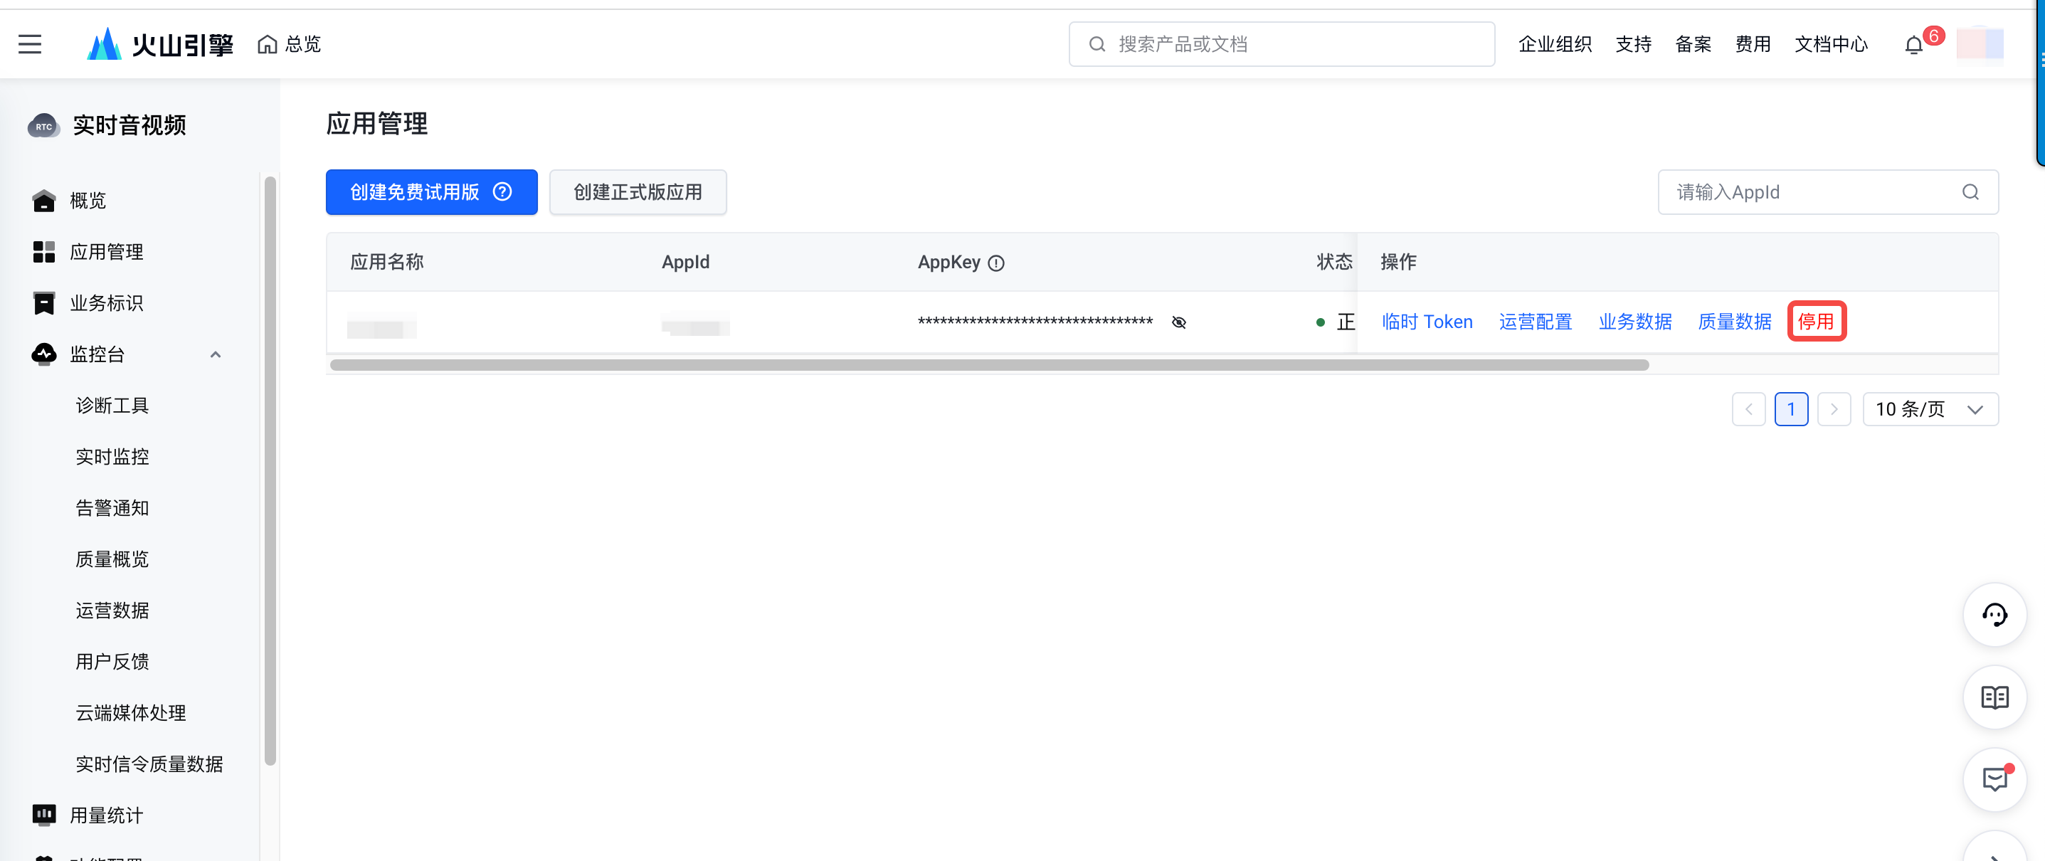Toggle AppKey visibility eye icon
Viewport: 2045px width, 861px height.
tap(1179, 322)
